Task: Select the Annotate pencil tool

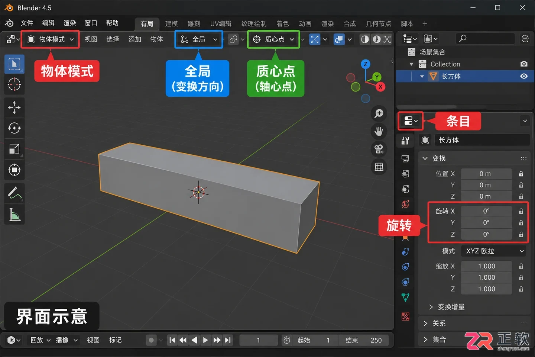Action: click(x=14, y=193)
